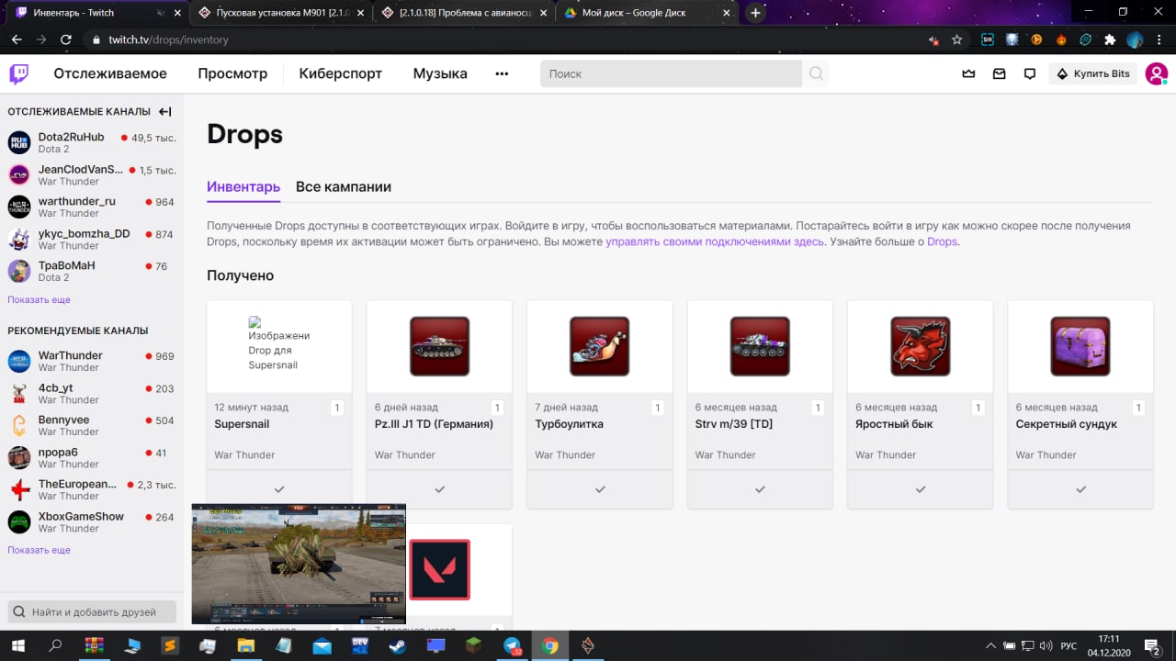
Task: Click the mini player stream thumbnail
Action: coord(299,564)
